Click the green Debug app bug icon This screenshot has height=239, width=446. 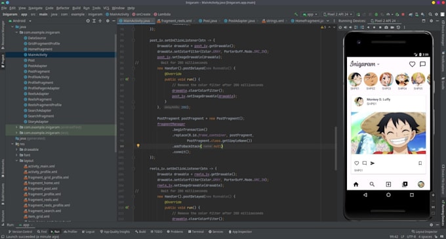point(376,14)
